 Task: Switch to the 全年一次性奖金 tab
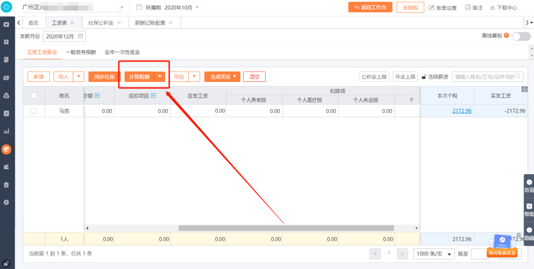click(122, 52)
